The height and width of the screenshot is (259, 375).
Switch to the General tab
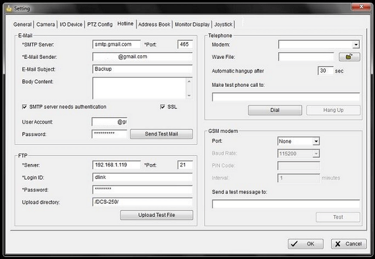pyautogui.click(x=22, y=25)
